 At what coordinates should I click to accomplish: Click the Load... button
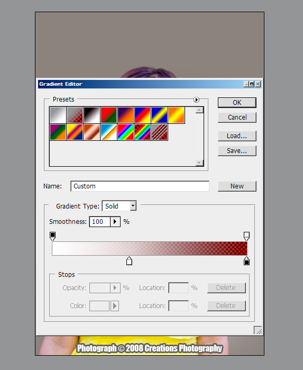(x=237, y=136)
